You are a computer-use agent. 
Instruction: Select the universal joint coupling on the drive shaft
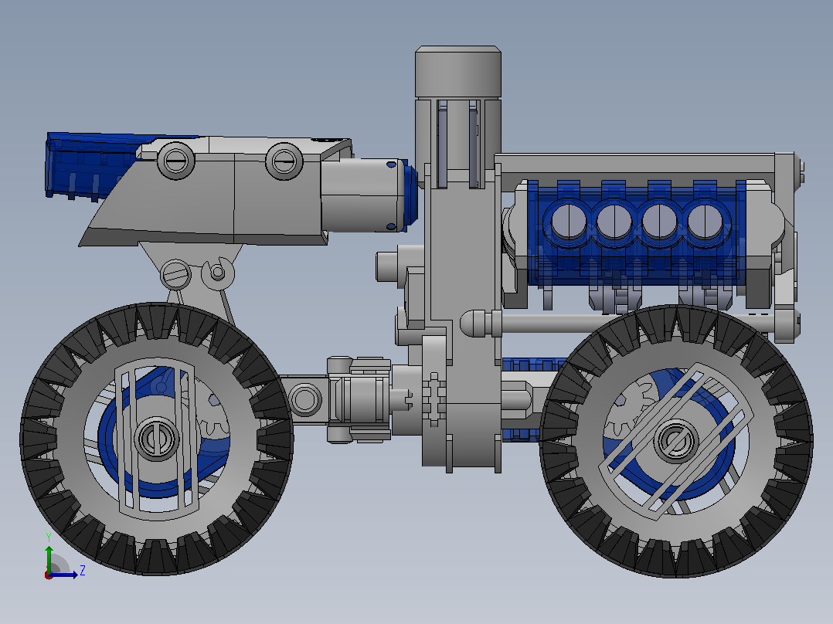[359, 398]
